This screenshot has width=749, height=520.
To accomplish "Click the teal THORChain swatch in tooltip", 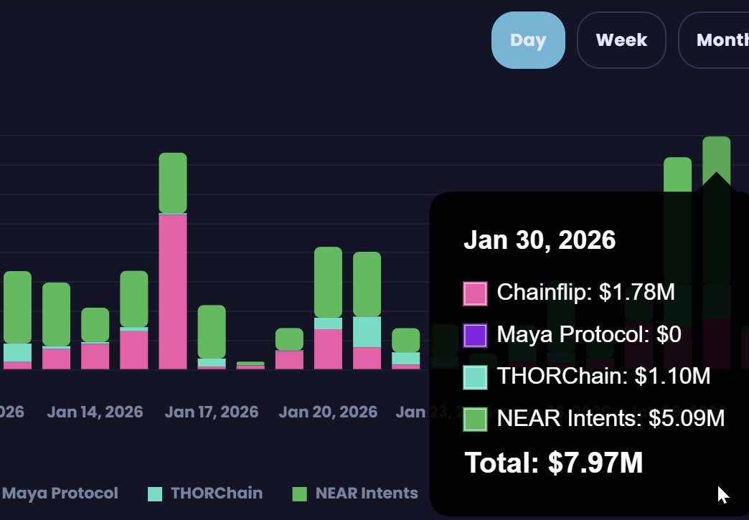I will (x=476, y=377).
